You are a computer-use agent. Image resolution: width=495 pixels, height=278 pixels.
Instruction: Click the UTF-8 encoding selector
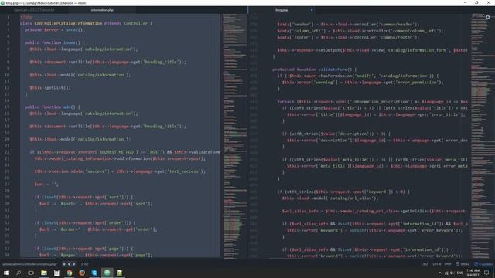437,264
